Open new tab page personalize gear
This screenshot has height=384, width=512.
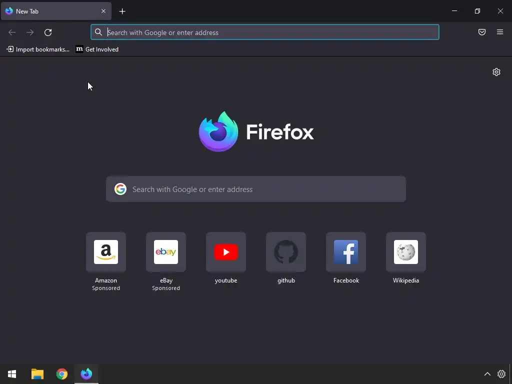[x=496, y=72]
